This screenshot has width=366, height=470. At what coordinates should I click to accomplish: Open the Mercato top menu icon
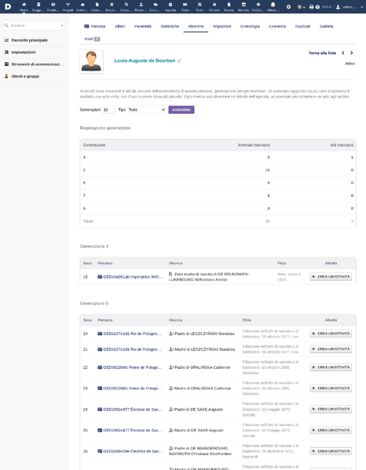[x=243, y=5]
